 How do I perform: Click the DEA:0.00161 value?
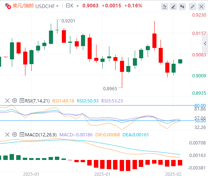click(x=135, y=135)
